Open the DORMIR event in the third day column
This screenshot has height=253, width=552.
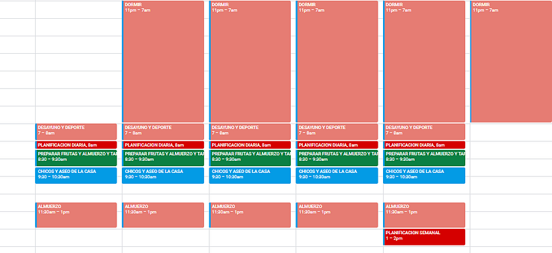tap(250, 62)
